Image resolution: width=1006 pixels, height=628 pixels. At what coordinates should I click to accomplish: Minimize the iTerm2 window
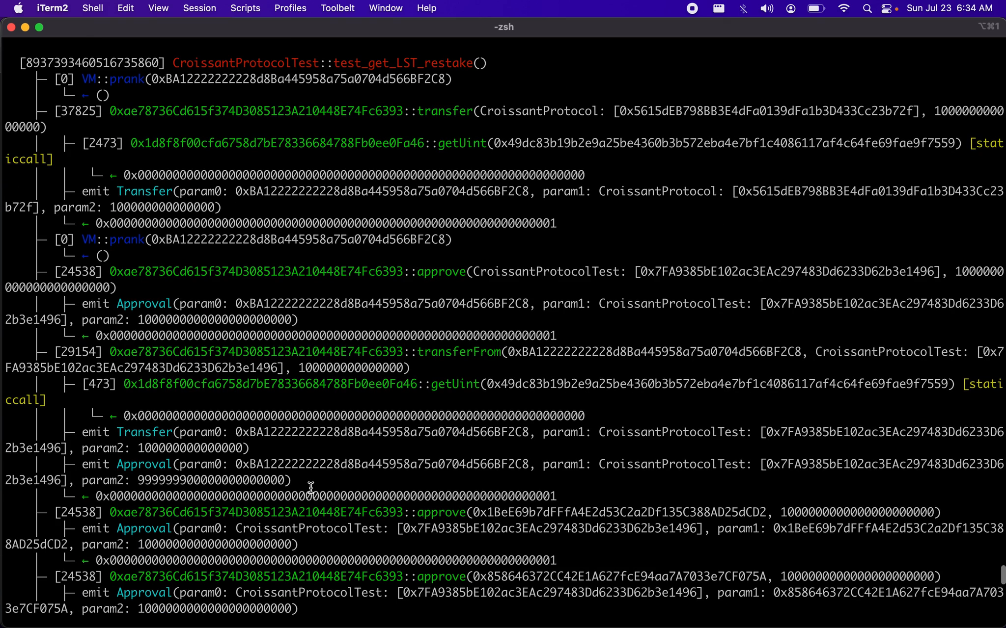point(25,27)
